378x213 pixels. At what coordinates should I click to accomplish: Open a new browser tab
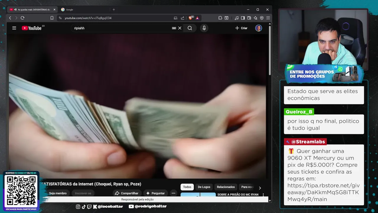(x=114, y=9)
